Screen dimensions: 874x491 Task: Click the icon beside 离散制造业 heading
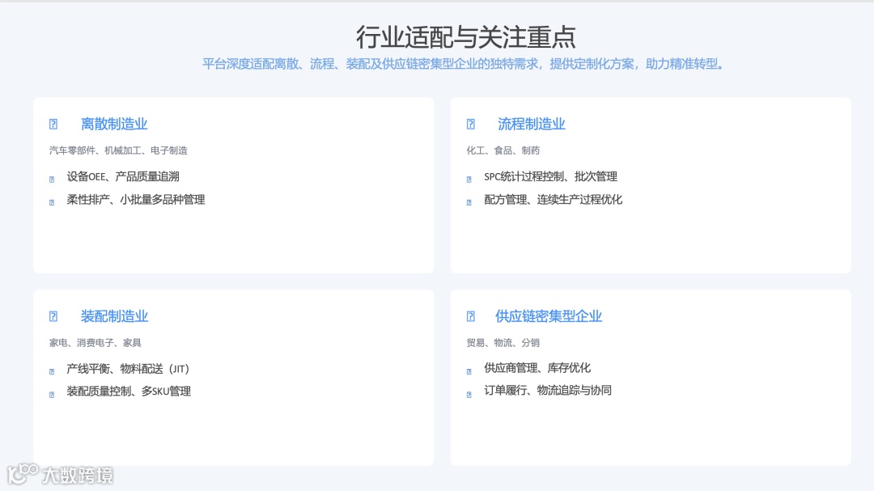(x=53, y=124)
